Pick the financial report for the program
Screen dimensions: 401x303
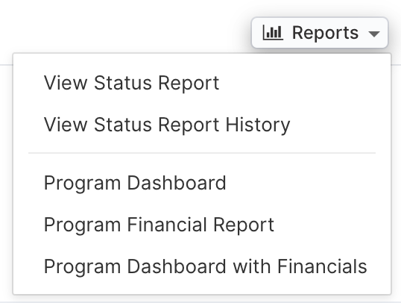coord(202,225)
